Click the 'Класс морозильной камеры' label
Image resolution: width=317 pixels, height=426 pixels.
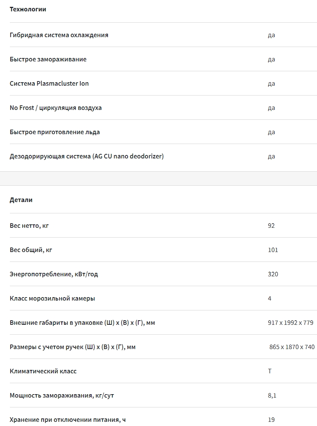[52, 298]
